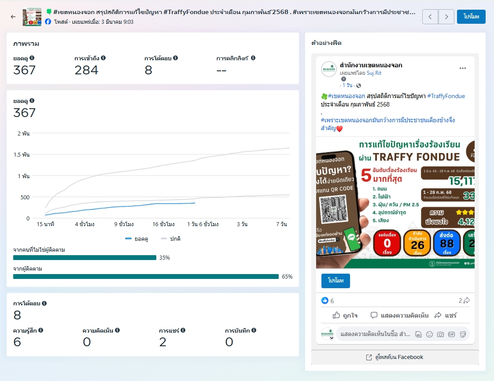Viewport: 494px width, 381px height.
Task: Open the สำนักงานเขตหนองจอก page name link
Action: pos(371,65)
